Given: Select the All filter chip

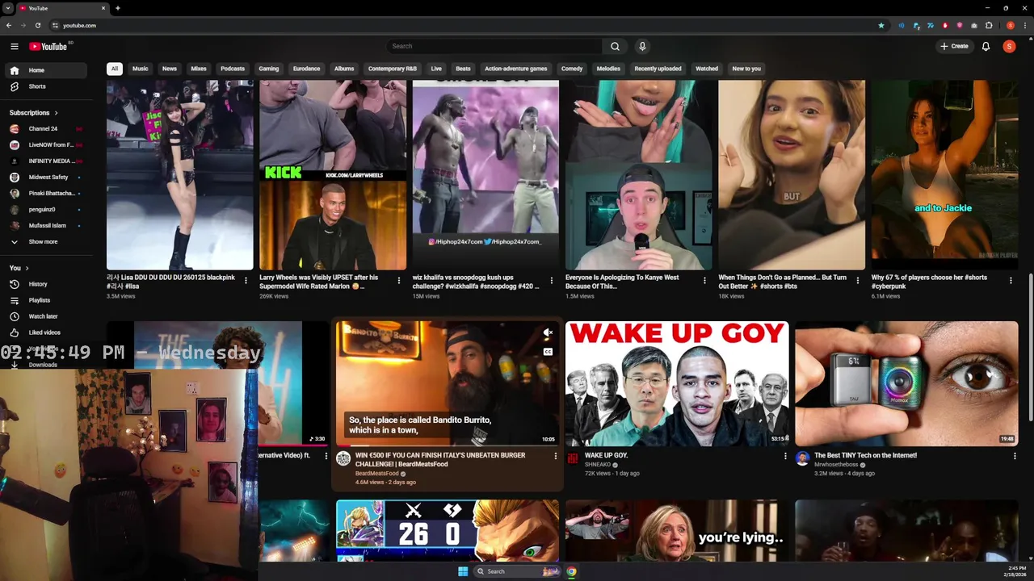Looking at the screenshot, I should [x=115, y=69].
